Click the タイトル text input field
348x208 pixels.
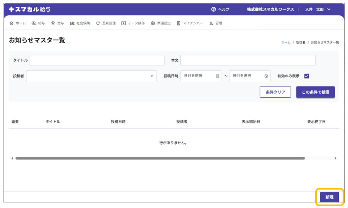[x=97, y=60]
